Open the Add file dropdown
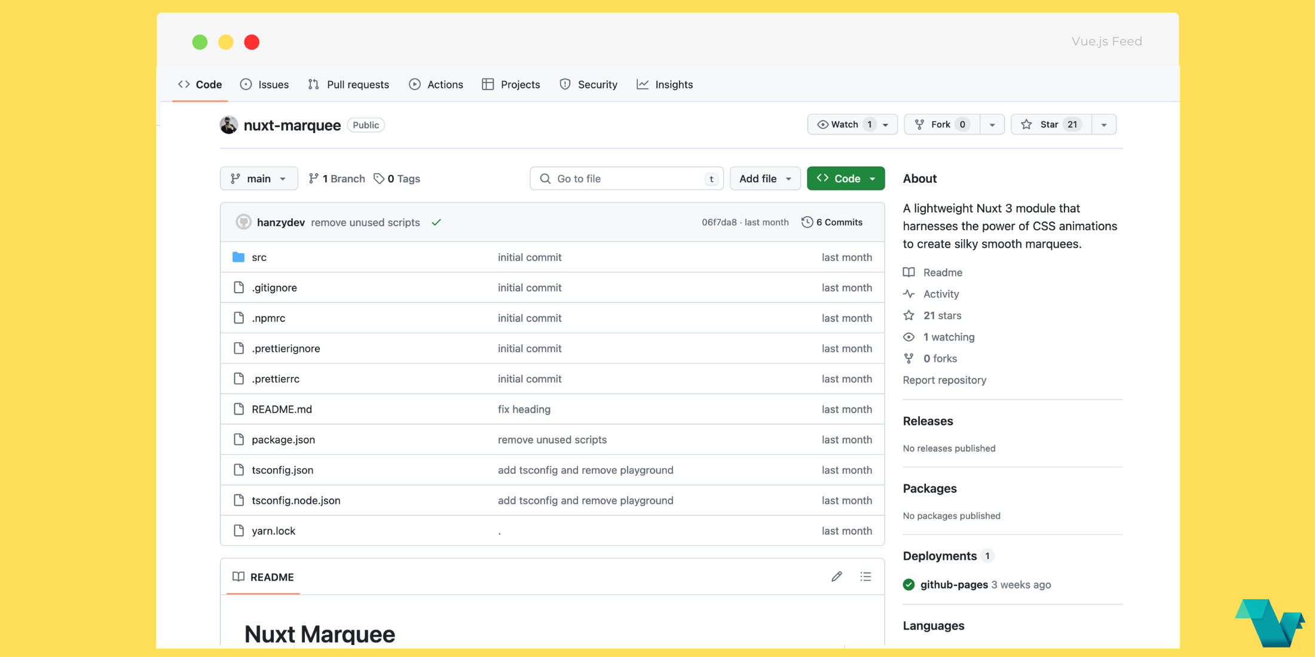Image resolution: width=1315 pixels, height=657 pixels. [x=764, y=178]
